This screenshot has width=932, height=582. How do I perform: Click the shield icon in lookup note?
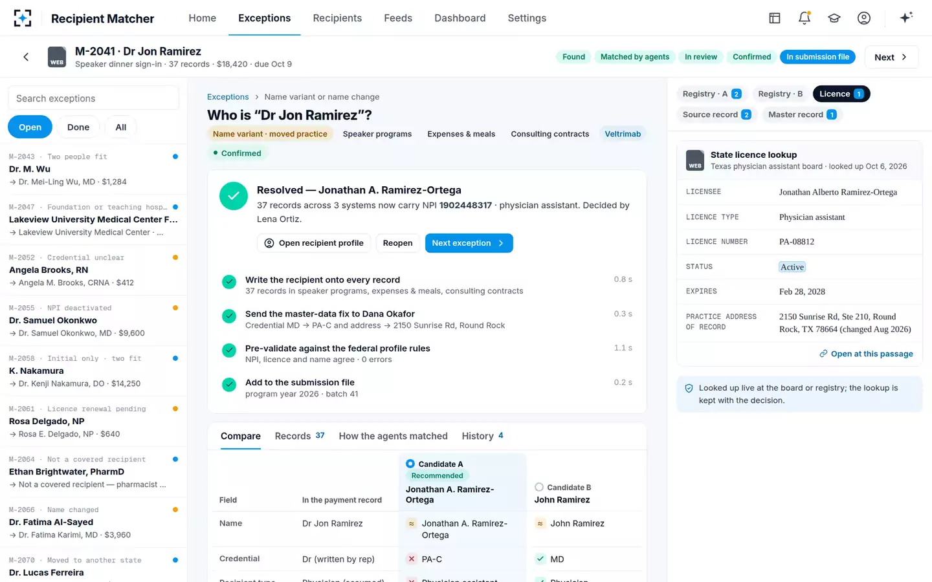click(689, 389)
